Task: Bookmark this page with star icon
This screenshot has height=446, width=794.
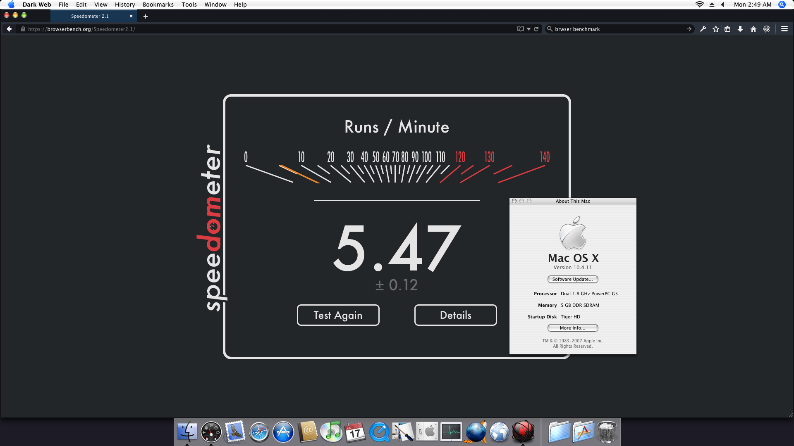Action: point(716,29)
